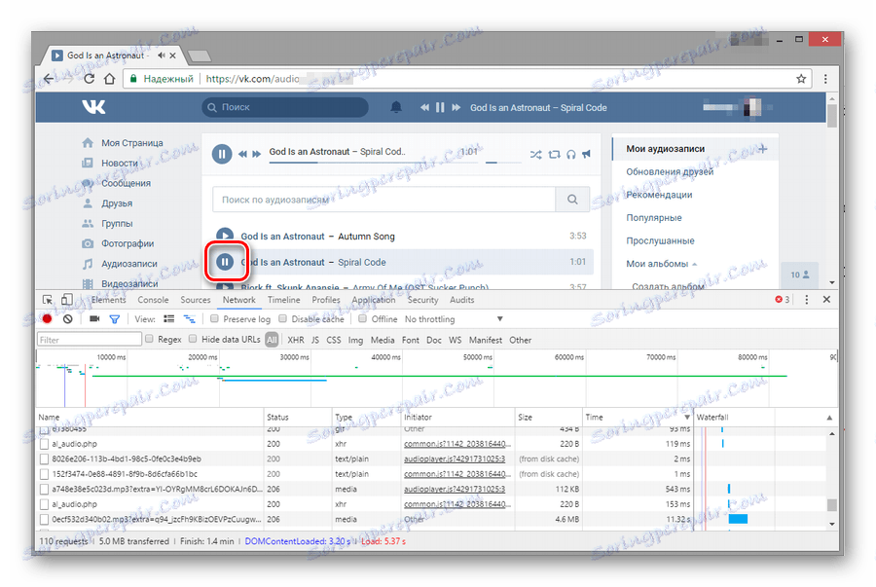Pause playback from the header player
Screen dimensions: 876x587
[440, 107]
